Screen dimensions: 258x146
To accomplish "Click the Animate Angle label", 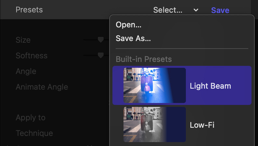I will coord(42,87).
